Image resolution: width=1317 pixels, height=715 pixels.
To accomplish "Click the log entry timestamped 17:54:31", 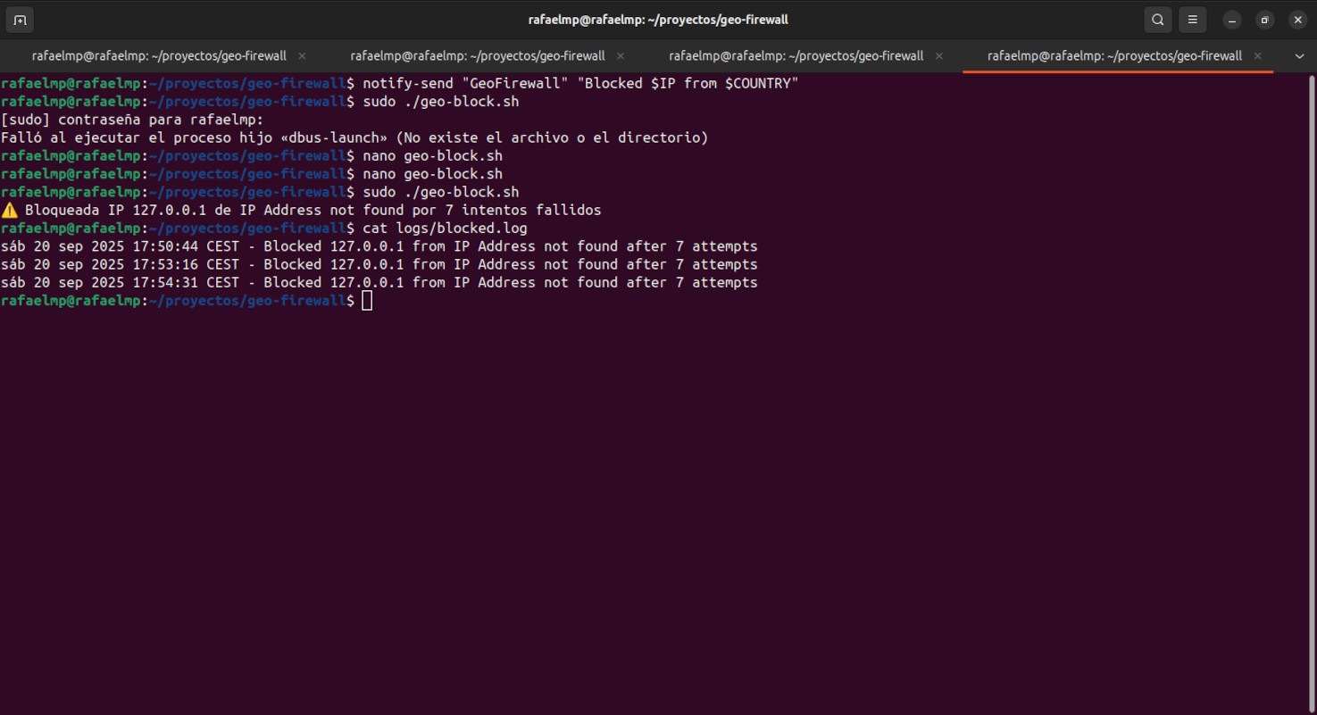I will (x=379, y=283).
